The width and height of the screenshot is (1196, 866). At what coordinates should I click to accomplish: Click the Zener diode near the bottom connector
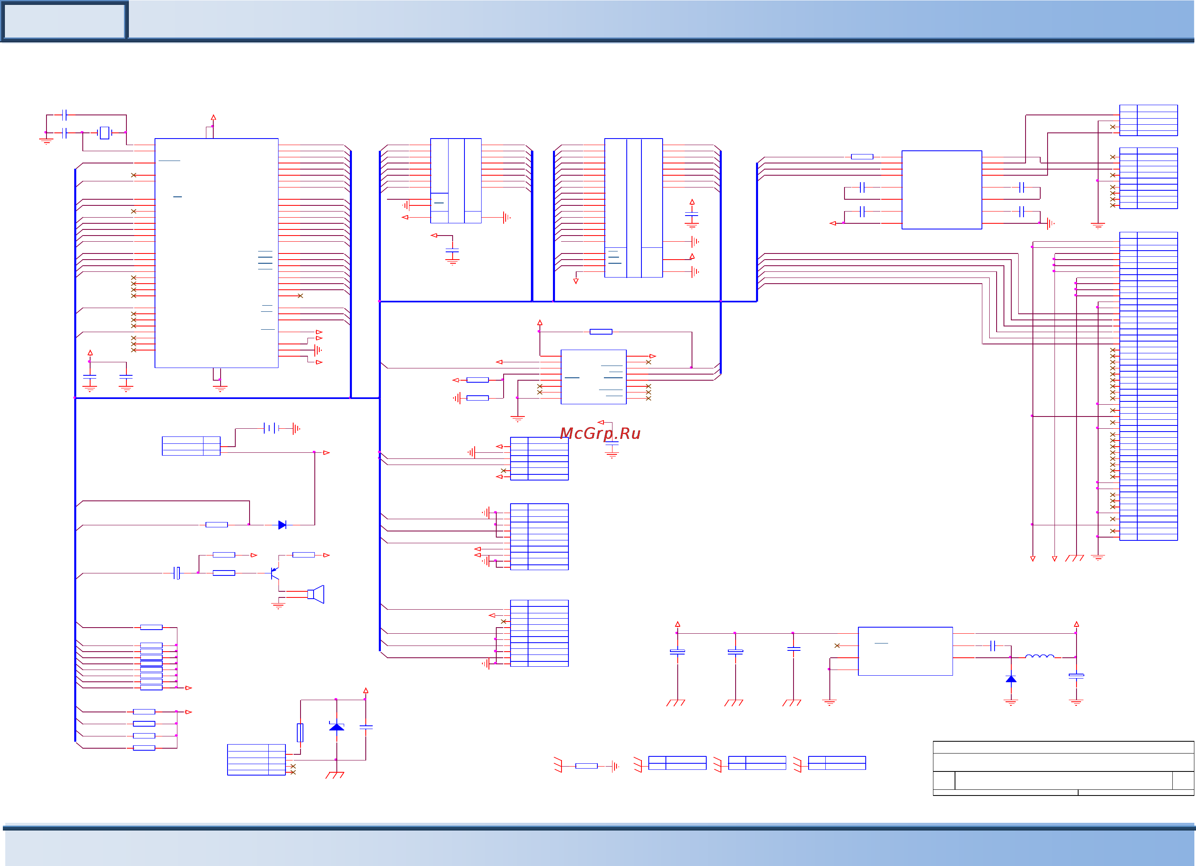click(336, 727)
